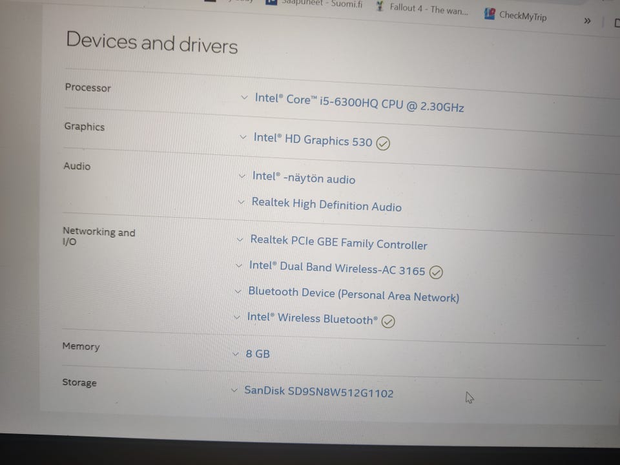This screenshot has height=465, width=620.
Task: Open the CheckMyTrip bookmark text
Action: coord(522,15)
